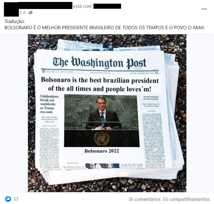Image resolution: width=214 pixels, height=204 pixels.
Task: Click the 'Tradução:' post text
Action: point(15,21)
